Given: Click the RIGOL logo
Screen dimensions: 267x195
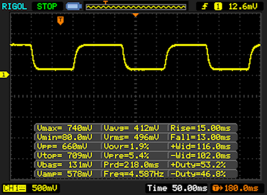Looking at the screenshot, I should [14, 7].
